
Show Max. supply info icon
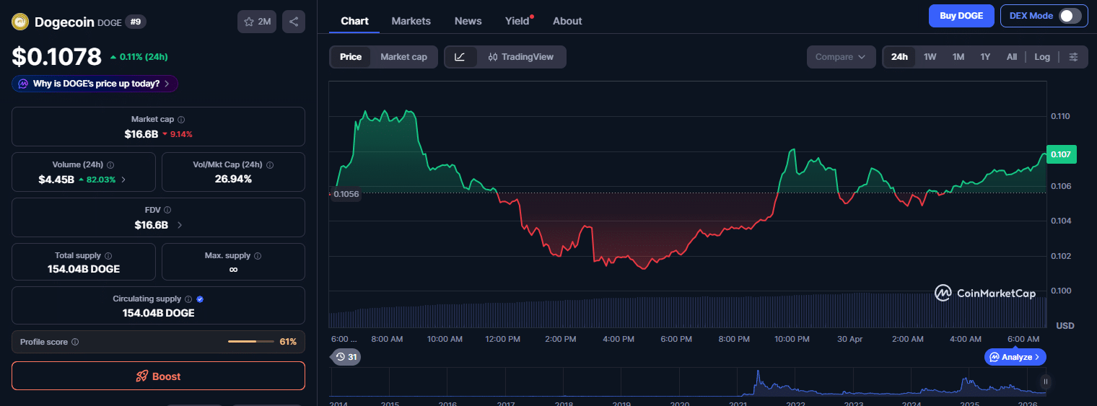click(258, 255)
